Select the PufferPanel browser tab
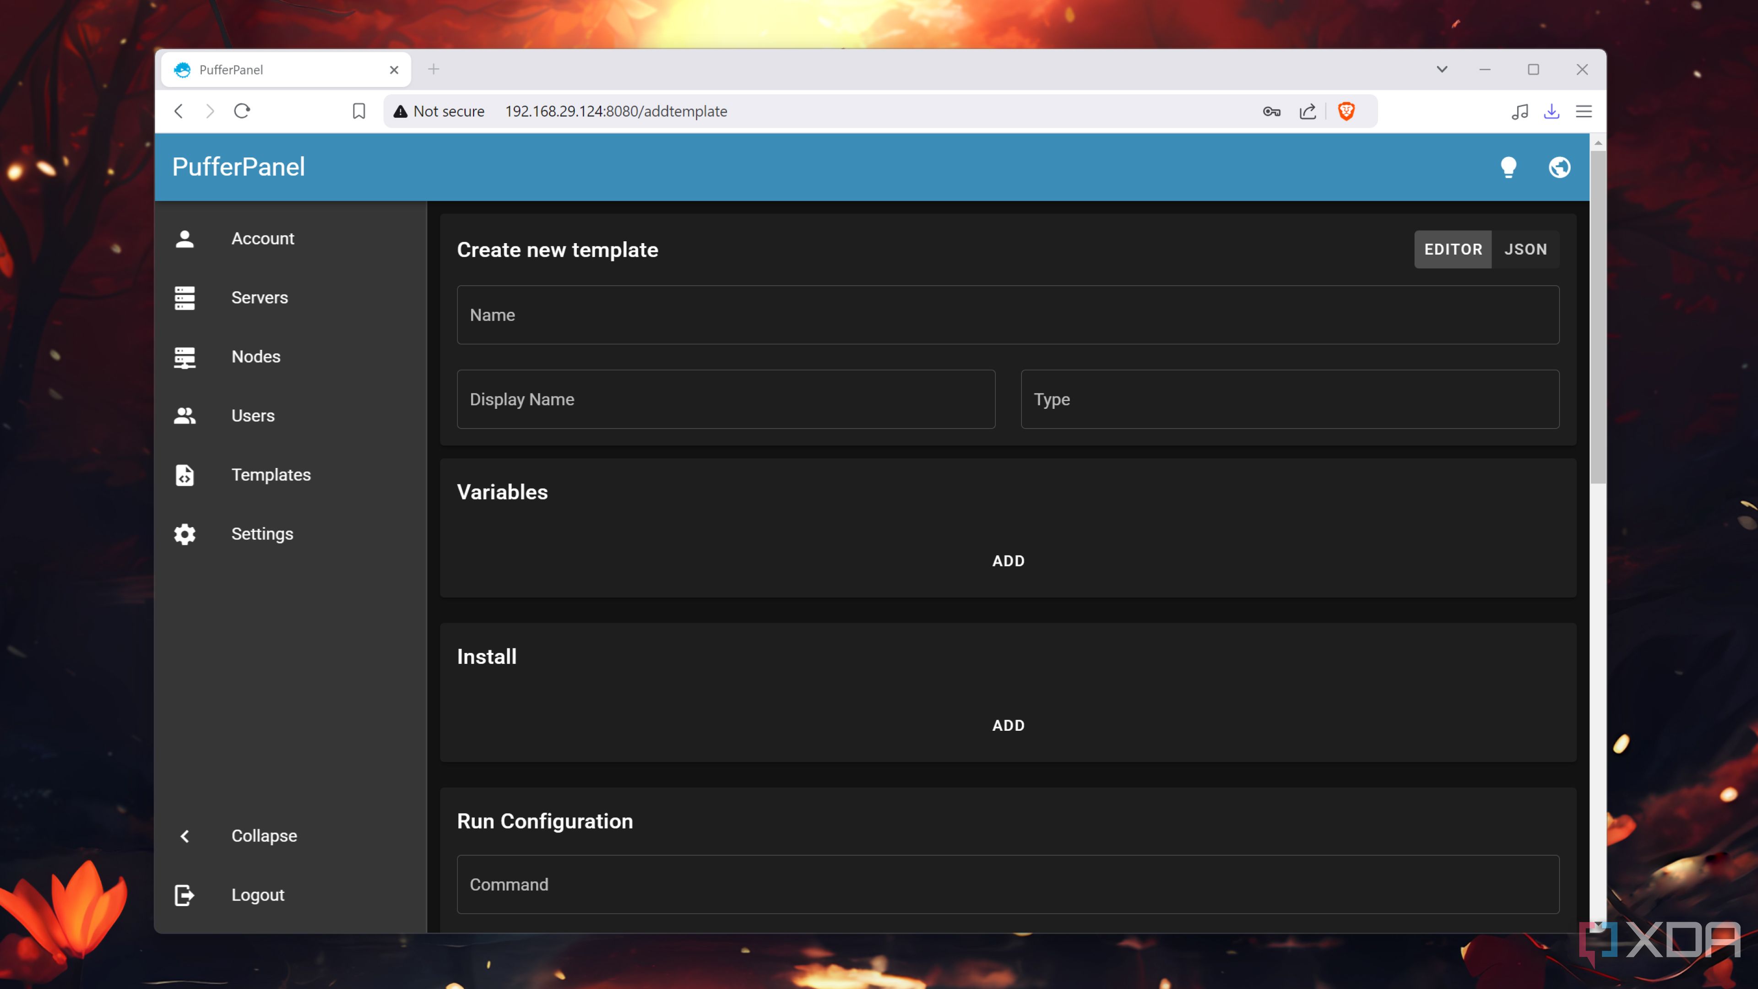1758x989 pixels. point(285,70)
